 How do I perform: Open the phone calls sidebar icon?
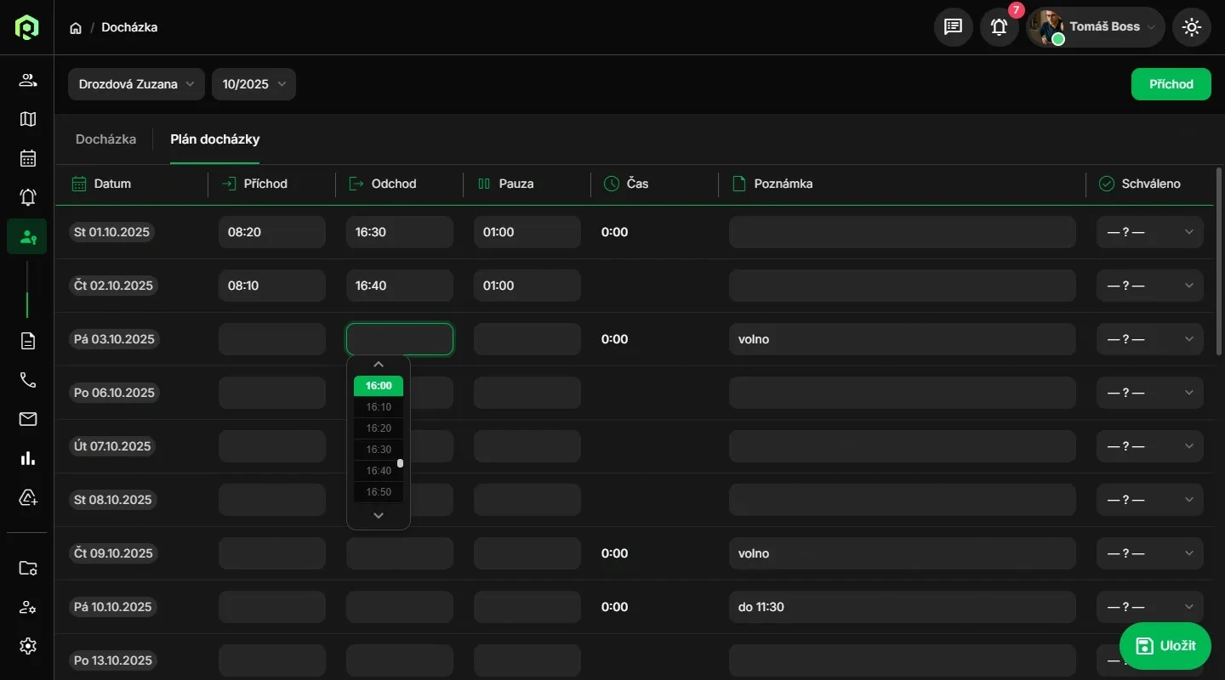click(28, 380)
